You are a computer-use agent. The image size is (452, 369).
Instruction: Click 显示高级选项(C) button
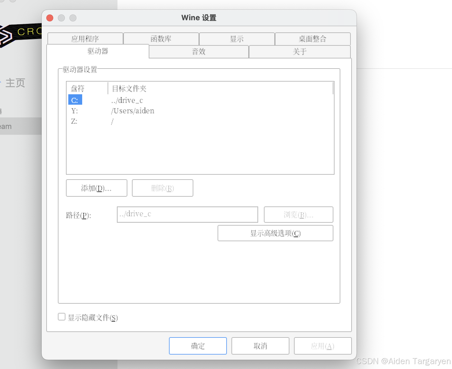pyautogui.click(x=275, y=233)
